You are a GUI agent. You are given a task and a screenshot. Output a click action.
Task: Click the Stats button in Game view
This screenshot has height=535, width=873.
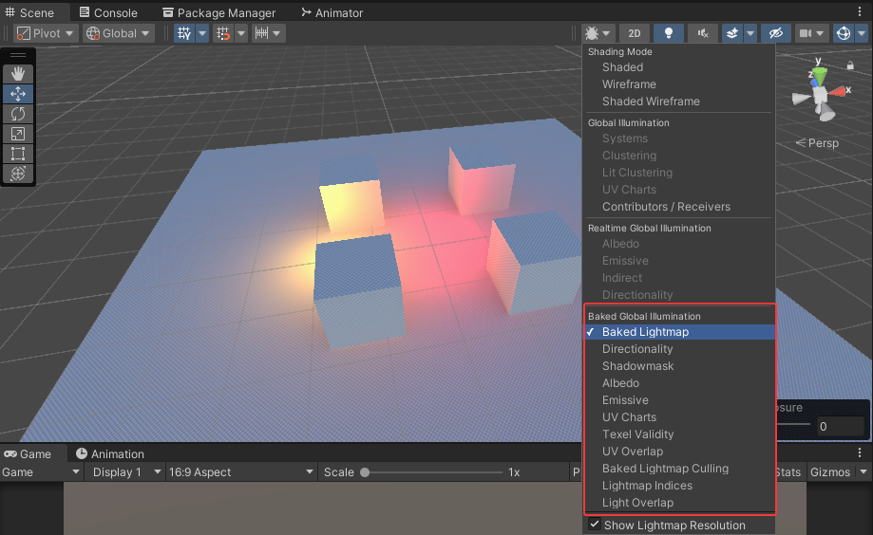(x=787, y=471)
